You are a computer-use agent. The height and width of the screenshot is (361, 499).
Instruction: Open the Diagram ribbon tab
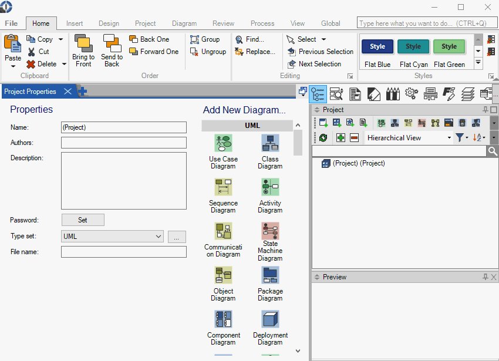pos(184,23)
